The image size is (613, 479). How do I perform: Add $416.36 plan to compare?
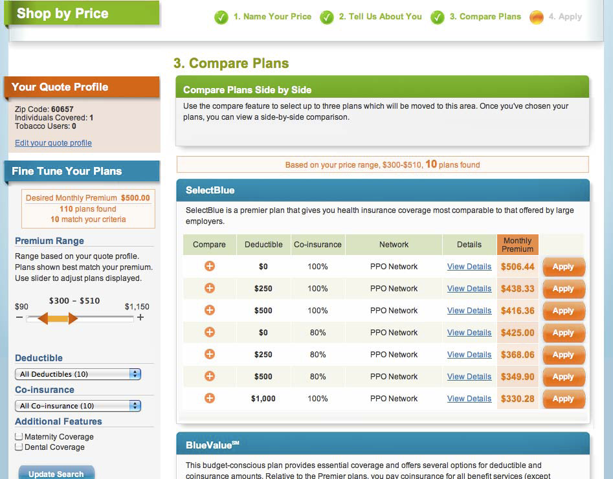click(x=210, y=310)
